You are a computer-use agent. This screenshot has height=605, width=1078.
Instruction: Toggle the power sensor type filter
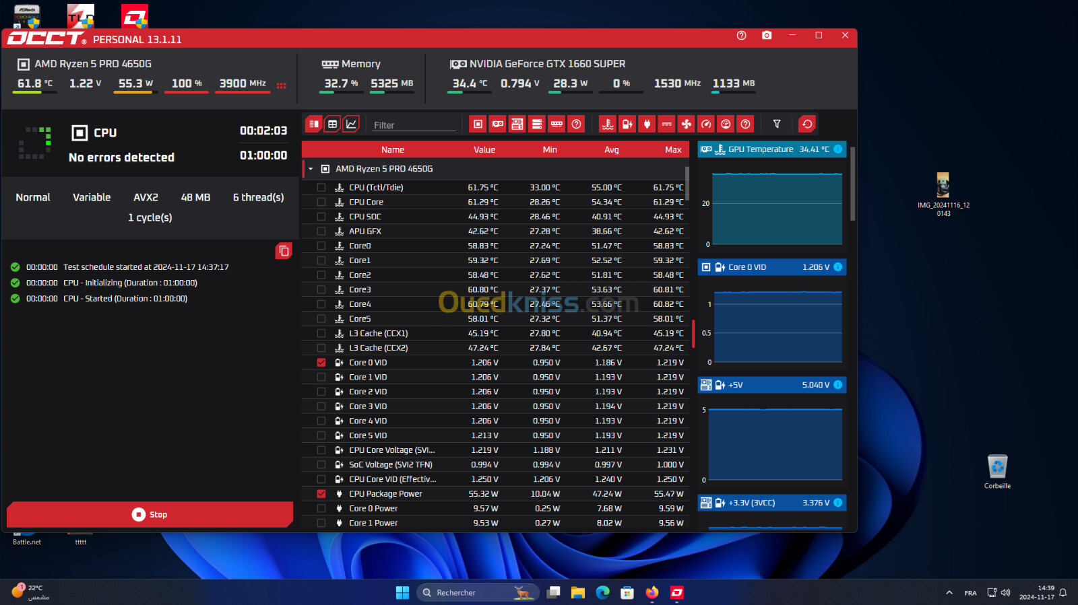tap(647, 124)
